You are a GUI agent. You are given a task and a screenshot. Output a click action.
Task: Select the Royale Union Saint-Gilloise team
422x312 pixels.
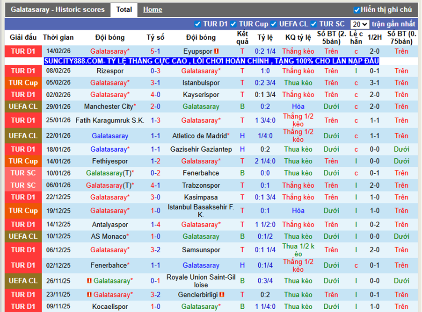[x=201, y=281]
